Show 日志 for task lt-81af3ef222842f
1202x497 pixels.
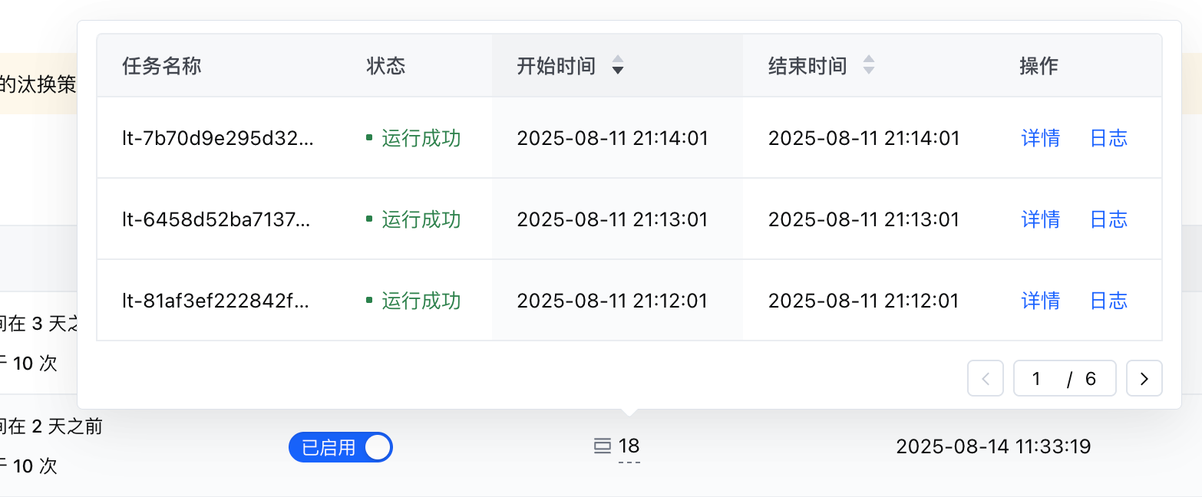coord(1108,300)
